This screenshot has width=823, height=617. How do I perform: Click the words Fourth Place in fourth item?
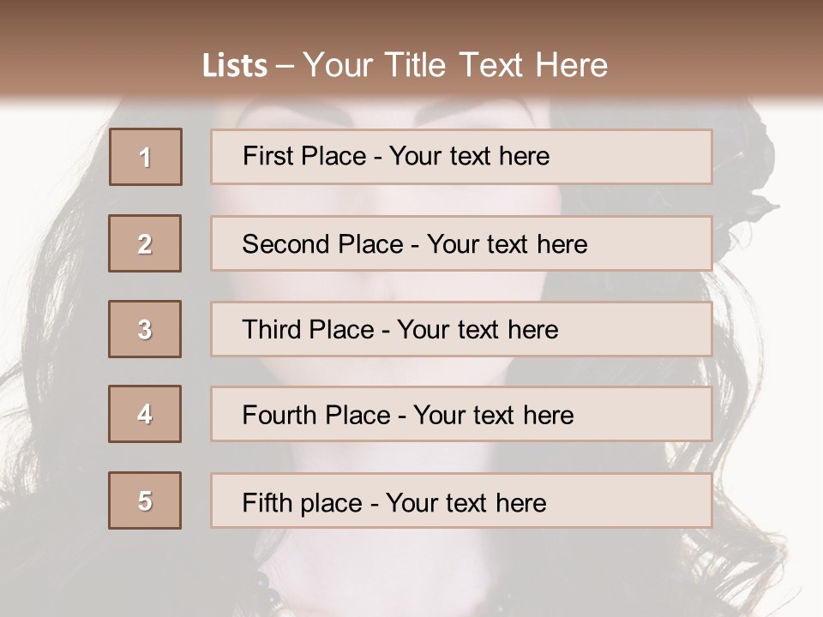click(x=316, y=415)
